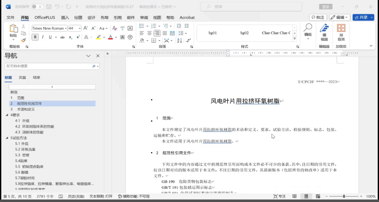Switch to the 插入 ribbon tab
379x202 pixels.
click(65, 17)
